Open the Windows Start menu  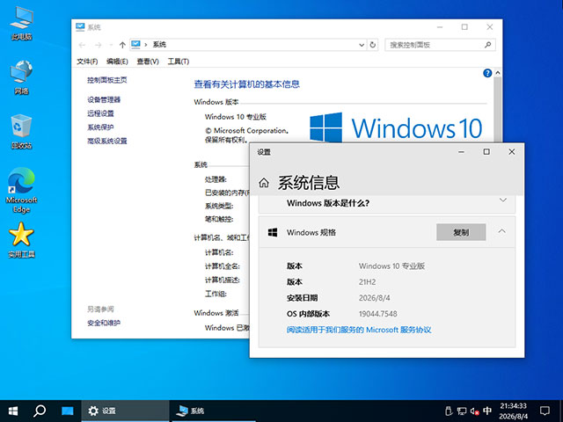[13, 411]
